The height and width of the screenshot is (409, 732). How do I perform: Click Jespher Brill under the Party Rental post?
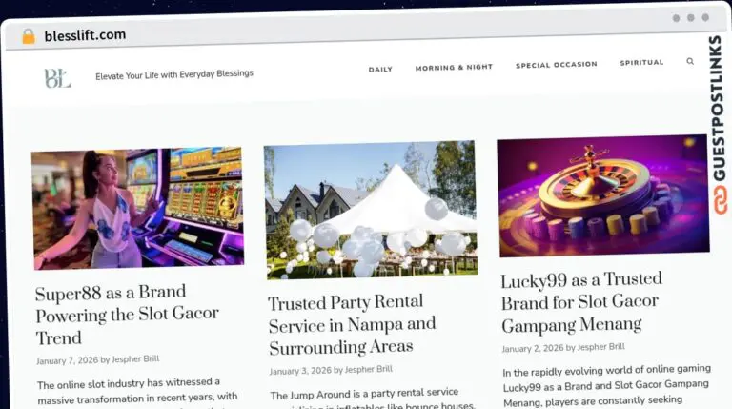click(x=368, y=369)
